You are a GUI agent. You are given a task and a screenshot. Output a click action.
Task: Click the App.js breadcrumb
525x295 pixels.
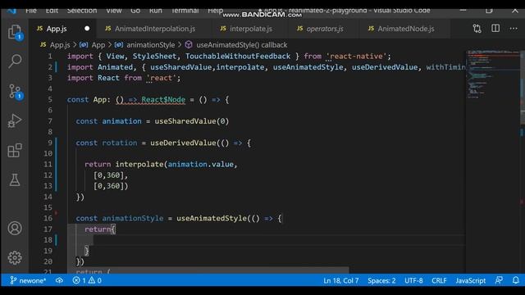(55, 45)
